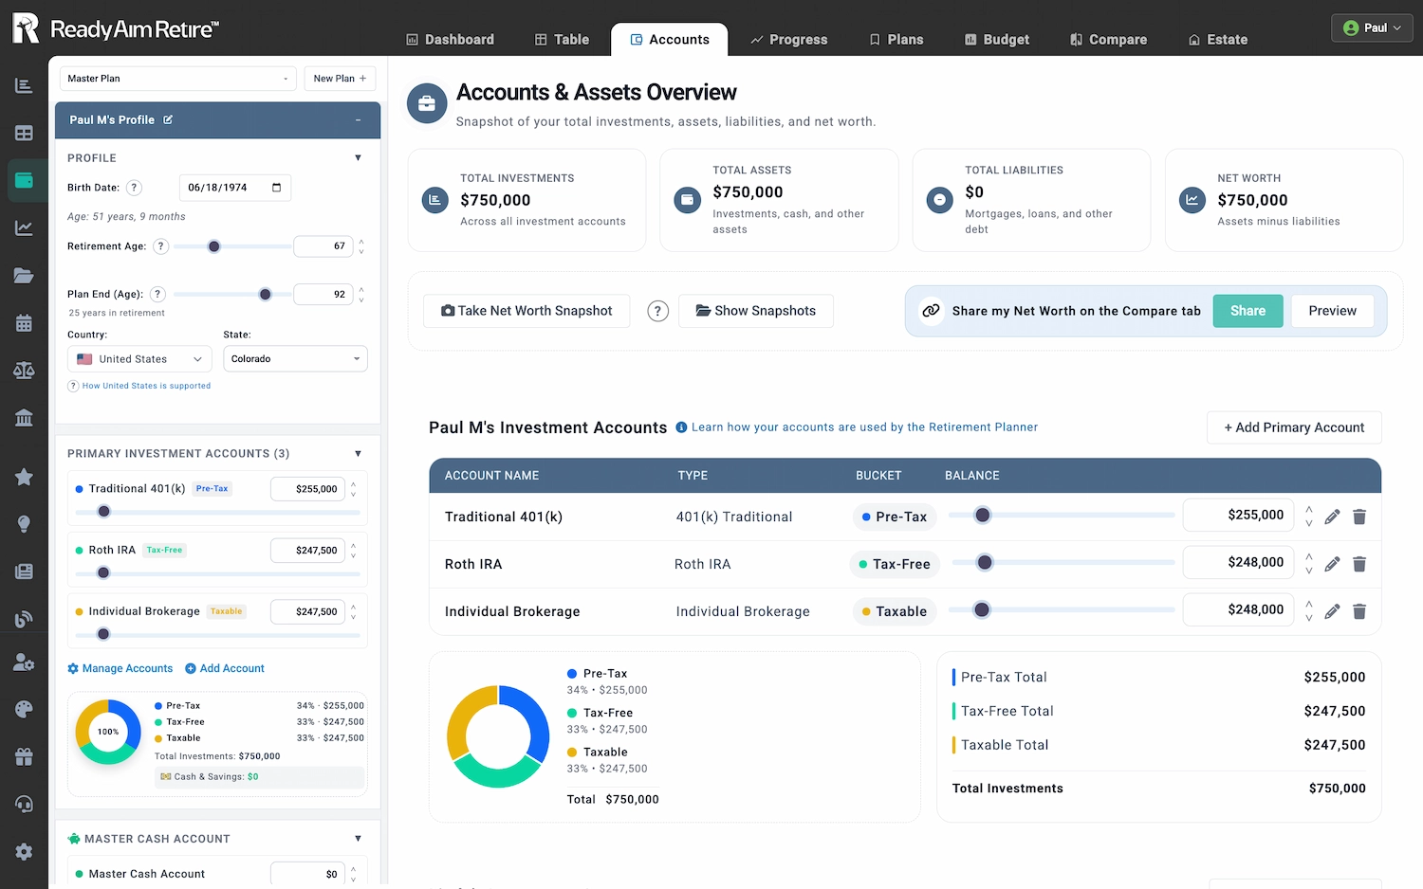Open the settings gear in left sidebar
The image size is (1423, 889).
point(24,851)
